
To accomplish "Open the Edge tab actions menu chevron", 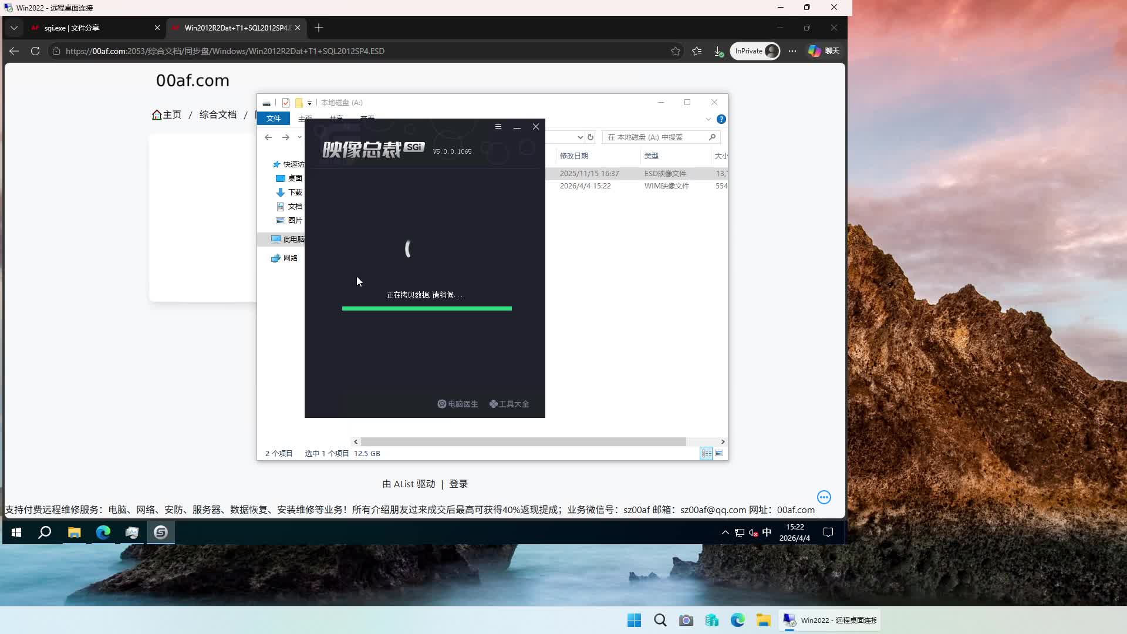I will [14, 28].
